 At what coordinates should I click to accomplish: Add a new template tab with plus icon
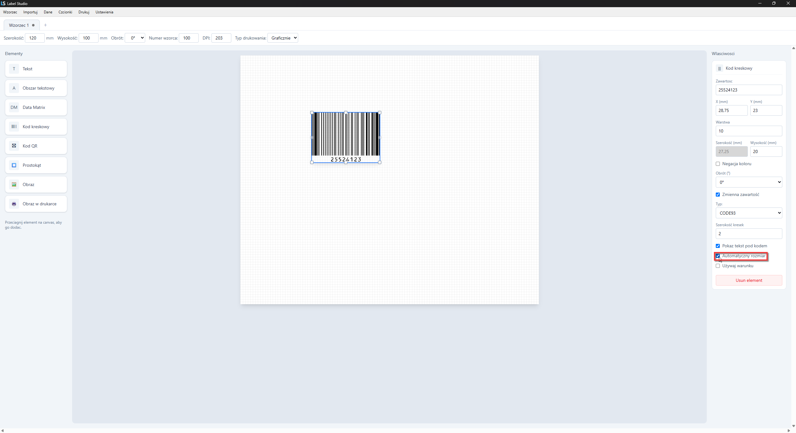pos(45,25)
